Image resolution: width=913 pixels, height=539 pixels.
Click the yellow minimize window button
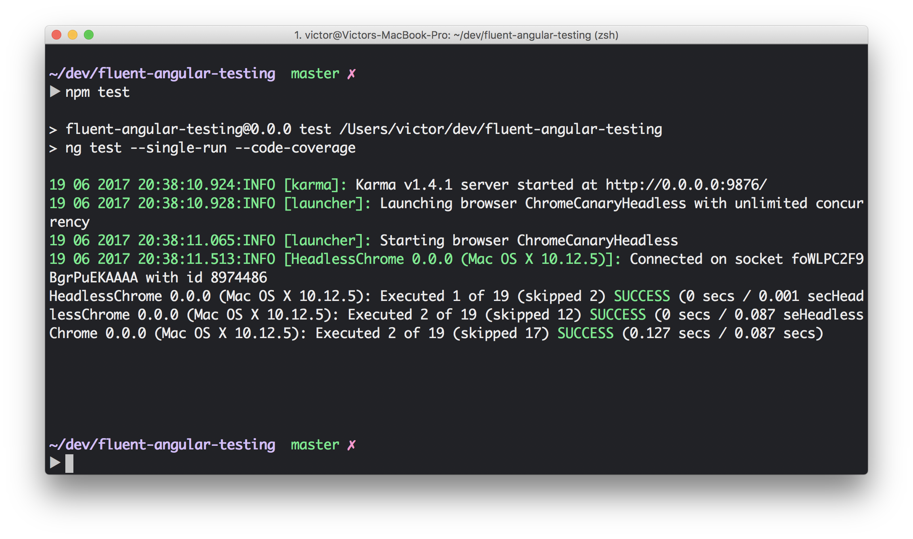tap(73, 35)
